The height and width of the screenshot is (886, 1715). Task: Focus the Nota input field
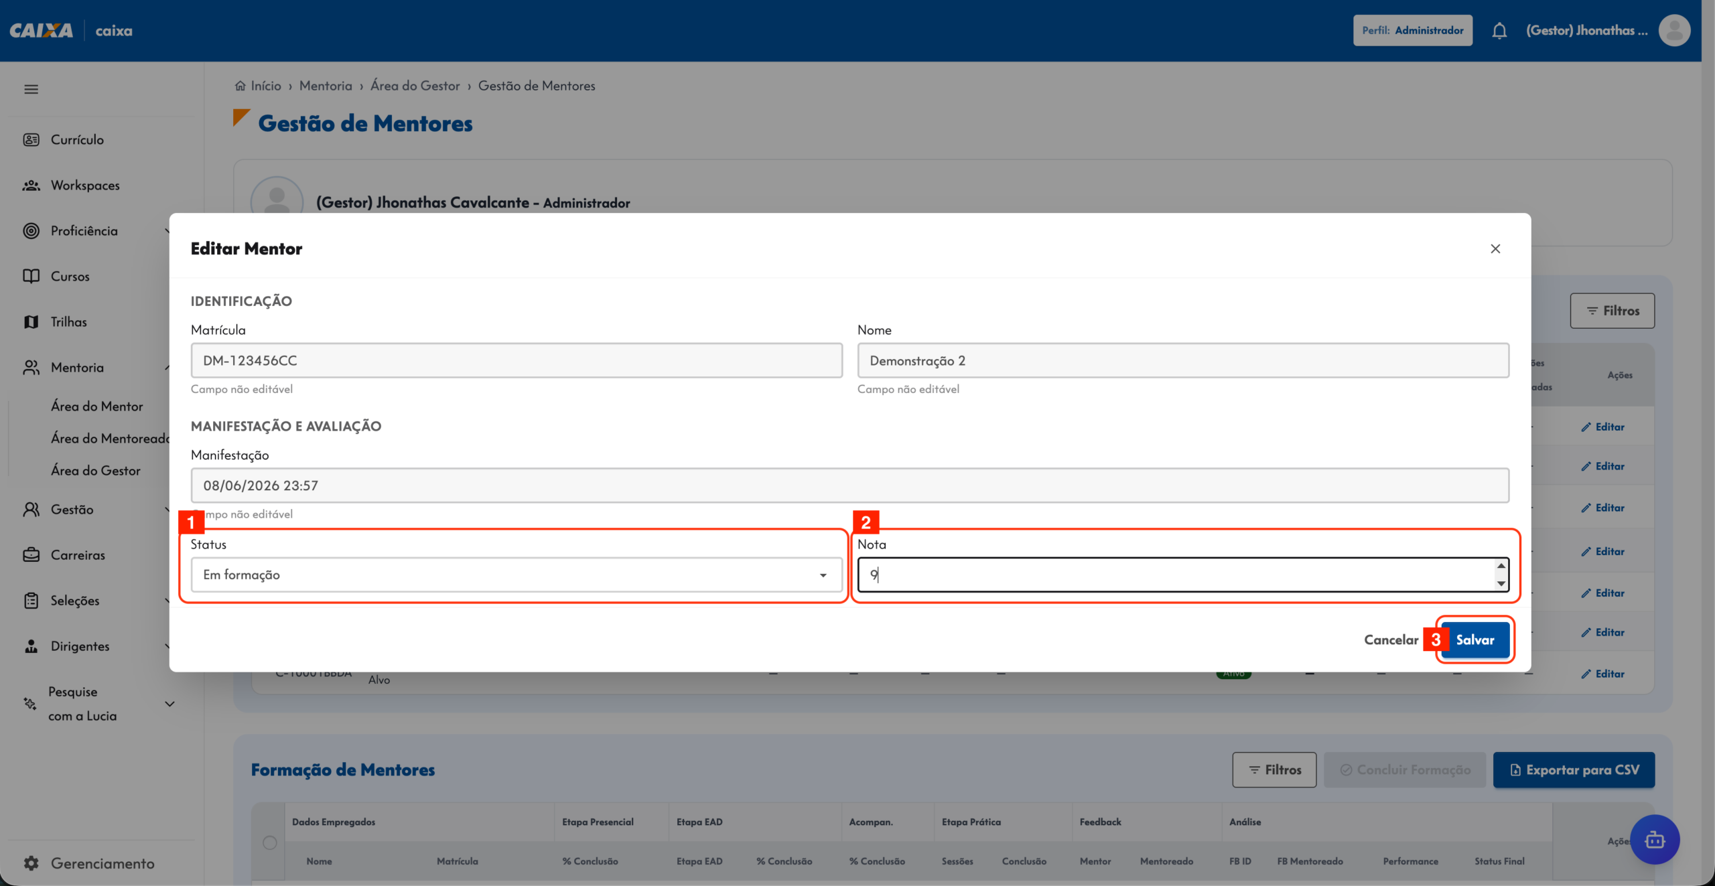1175,575
